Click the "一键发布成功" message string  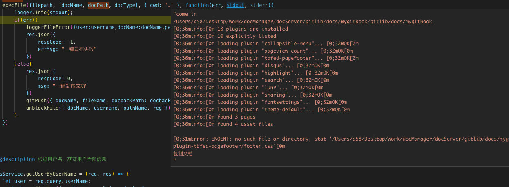[70, 86]
